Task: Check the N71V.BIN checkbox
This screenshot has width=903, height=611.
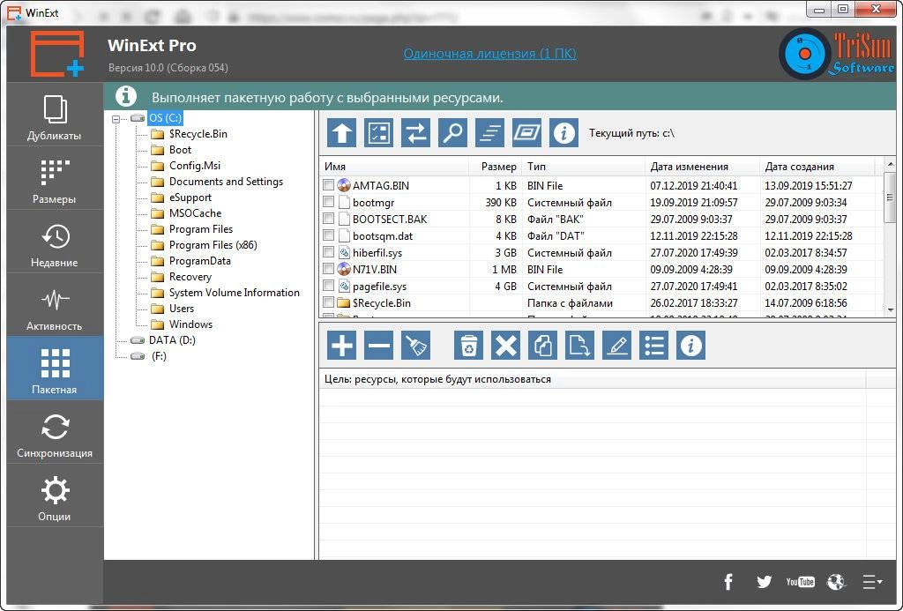Action: 328,268
